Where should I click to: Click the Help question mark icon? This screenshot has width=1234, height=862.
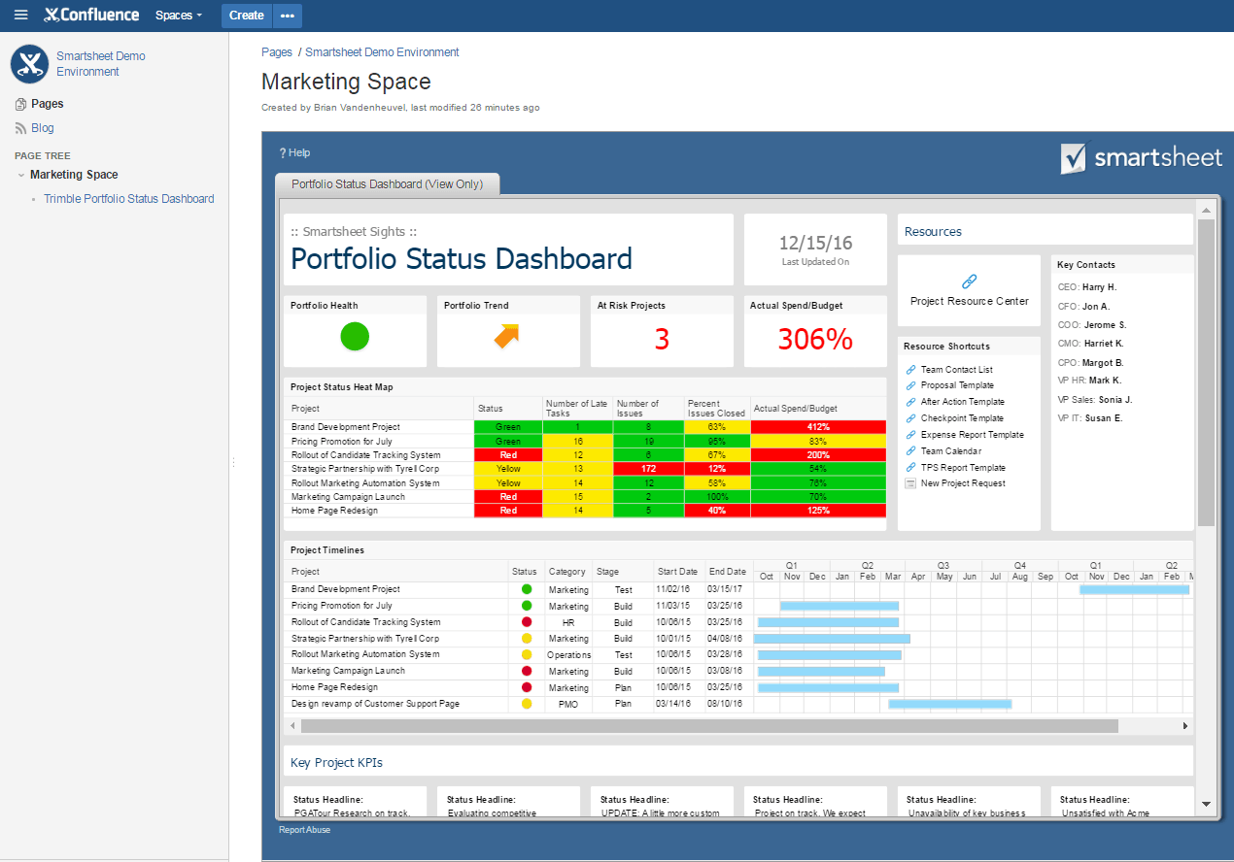pos(283,152)
